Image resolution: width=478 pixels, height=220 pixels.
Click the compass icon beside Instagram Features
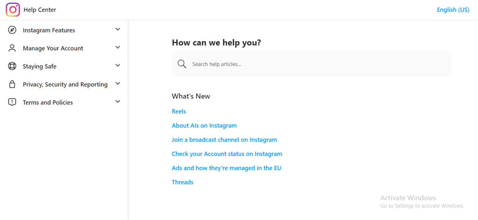[x=12, y=30]
